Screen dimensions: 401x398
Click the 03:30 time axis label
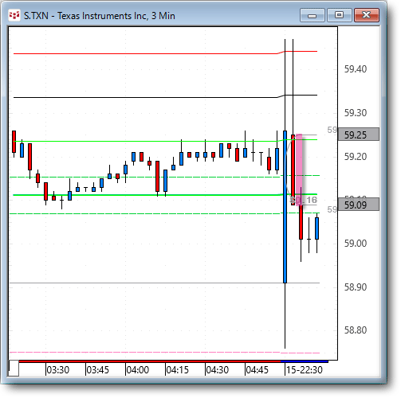pos(58,370)
